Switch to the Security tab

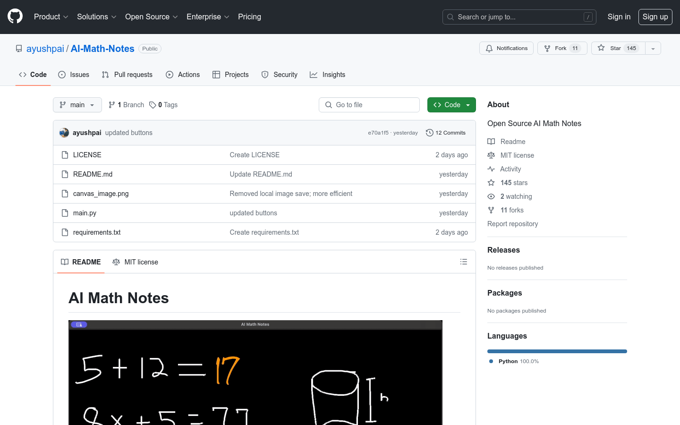tap(280, 75)
